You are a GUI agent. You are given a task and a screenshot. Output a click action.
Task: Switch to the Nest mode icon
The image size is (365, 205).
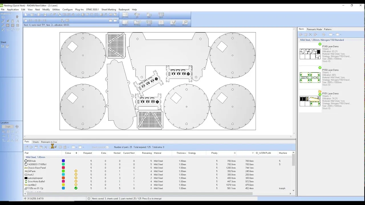161,15
